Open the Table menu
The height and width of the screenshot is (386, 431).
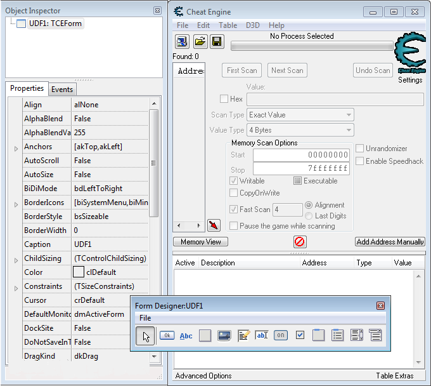(x=228, y=25)
